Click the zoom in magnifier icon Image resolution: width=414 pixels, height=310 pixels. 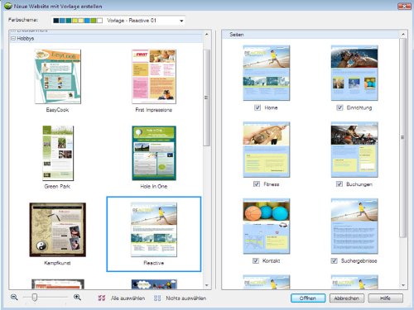(77, 298)
